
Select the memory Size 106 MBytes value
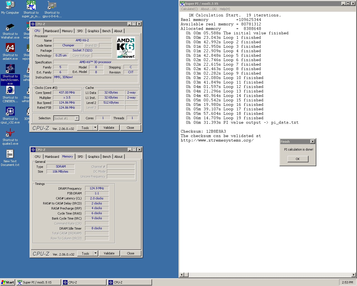(x=61, y=171)
